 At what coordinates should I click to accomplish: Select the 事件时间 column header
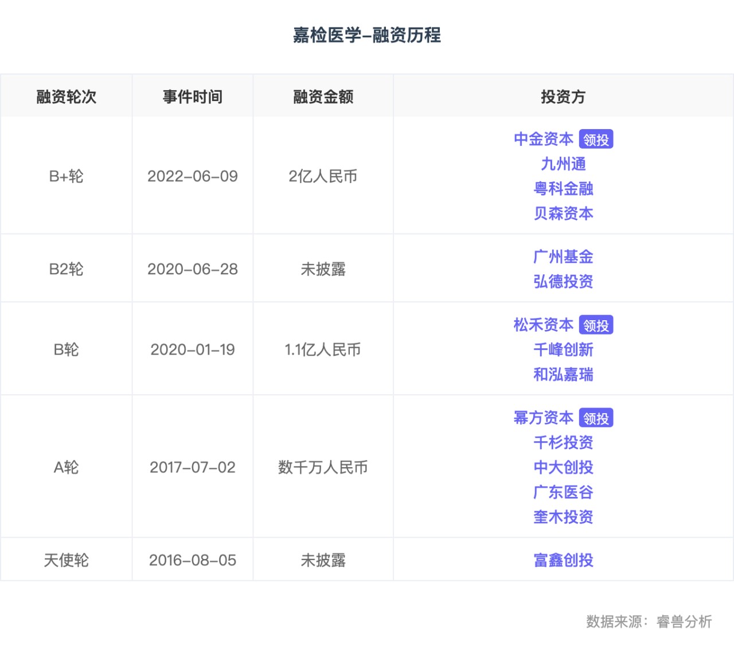193,96
